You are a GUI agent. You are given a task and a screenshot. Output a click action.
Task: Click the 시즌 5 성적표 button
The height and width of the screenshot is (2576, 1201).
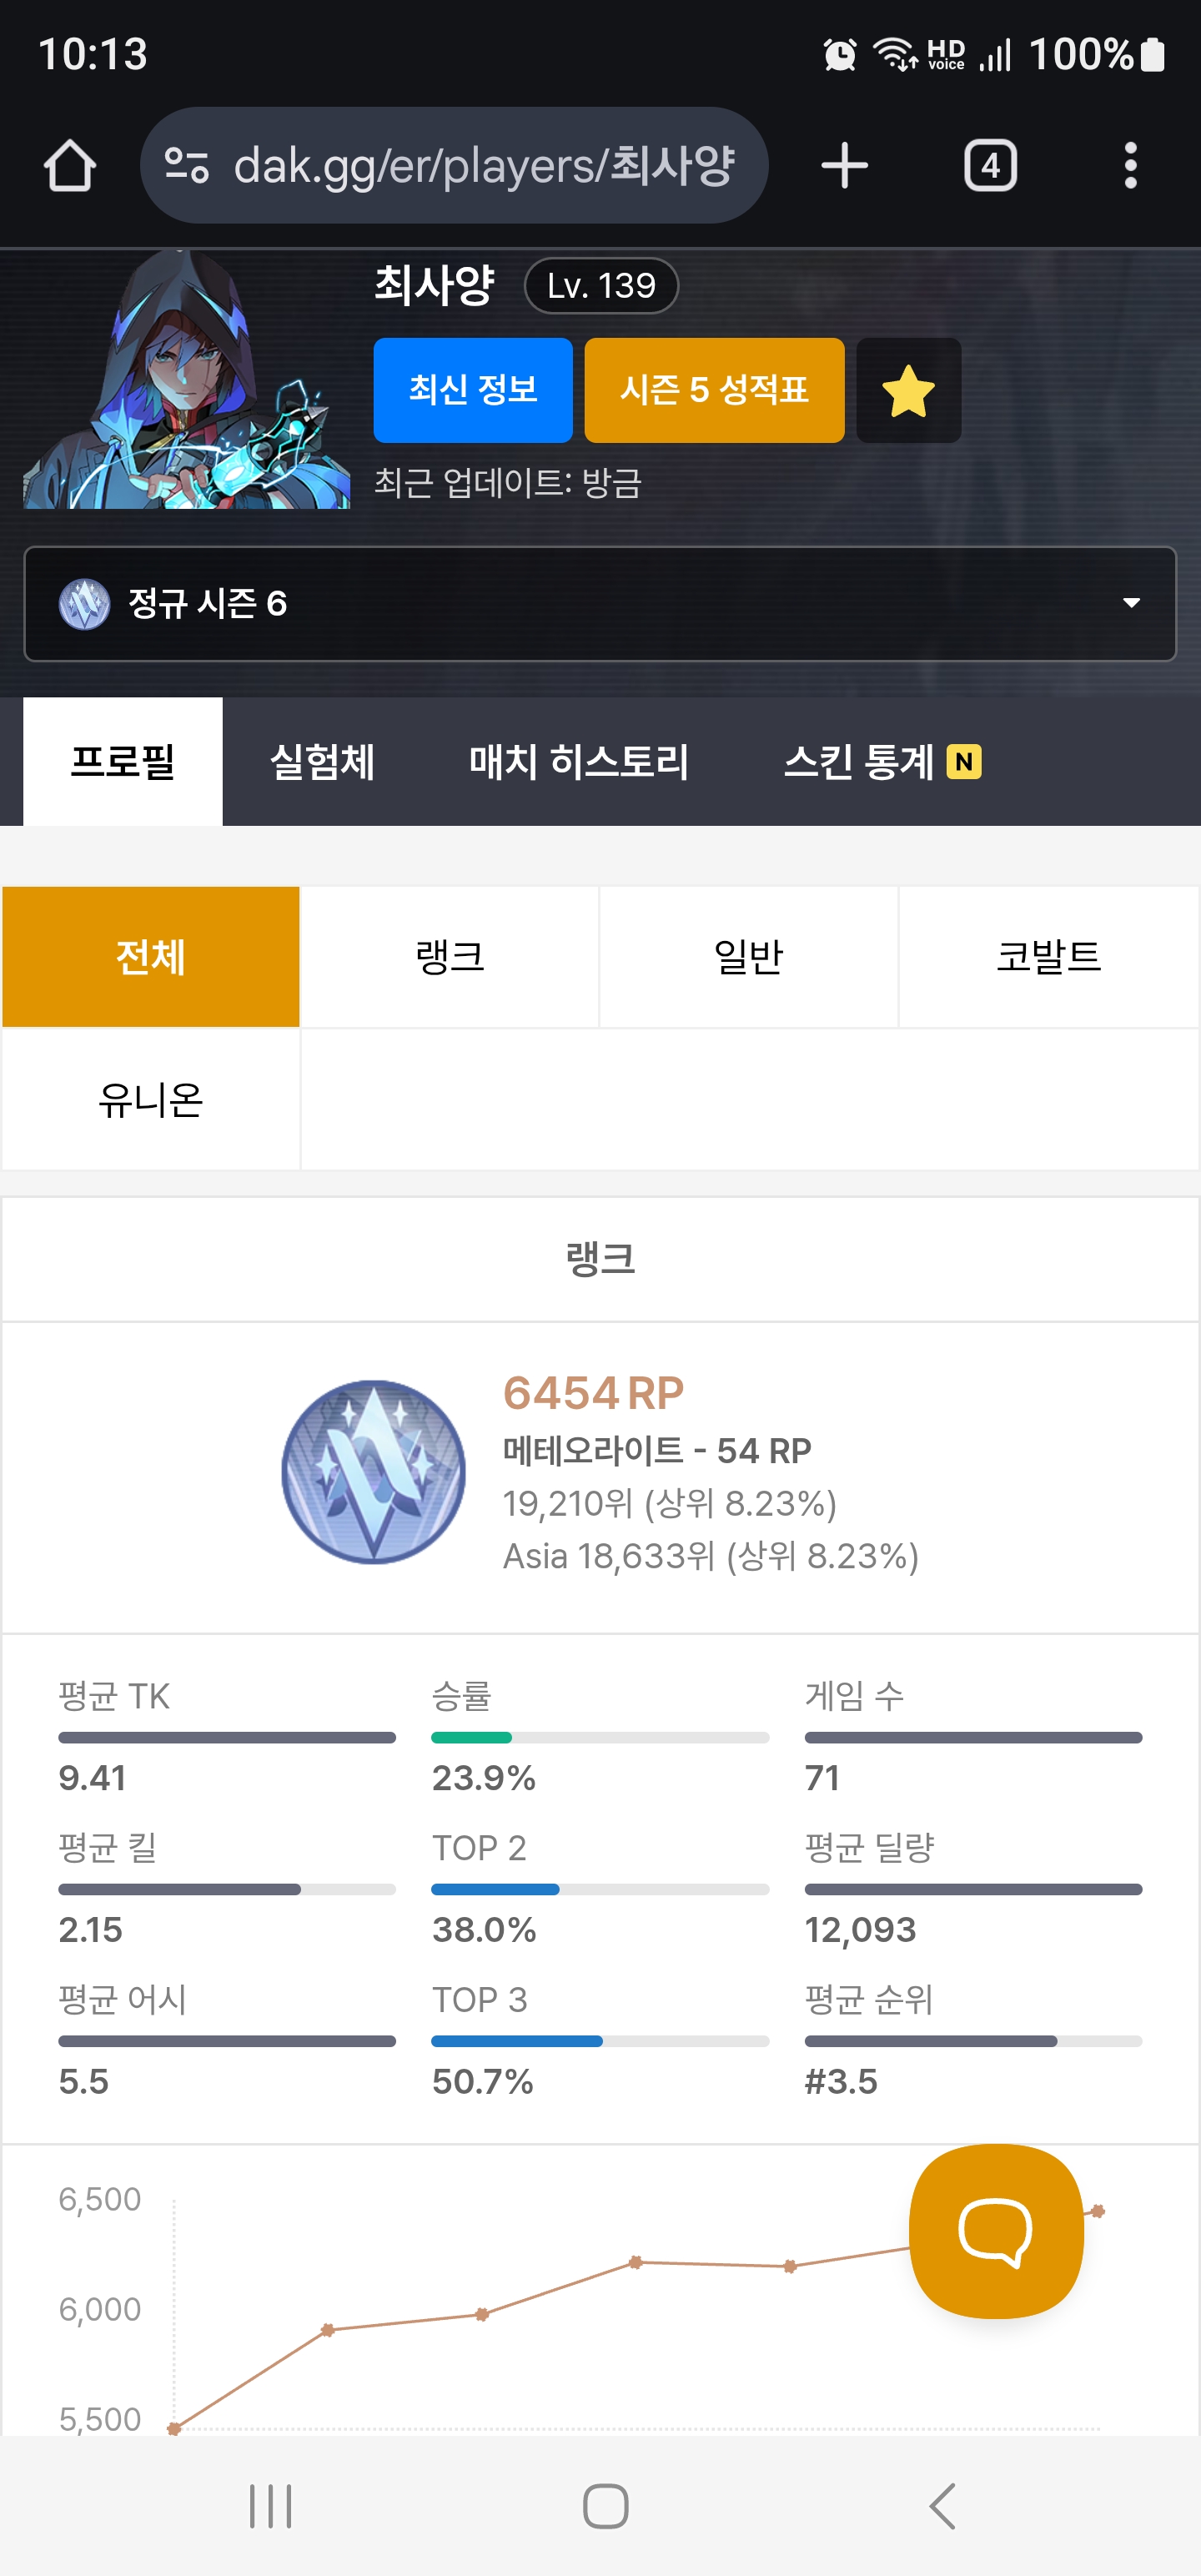click(714, 390)
